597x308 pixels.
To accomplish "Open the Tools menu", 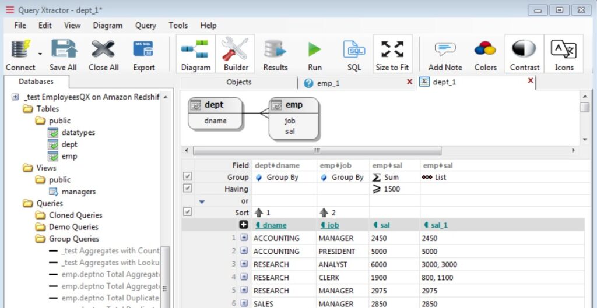I will (178, 26).
